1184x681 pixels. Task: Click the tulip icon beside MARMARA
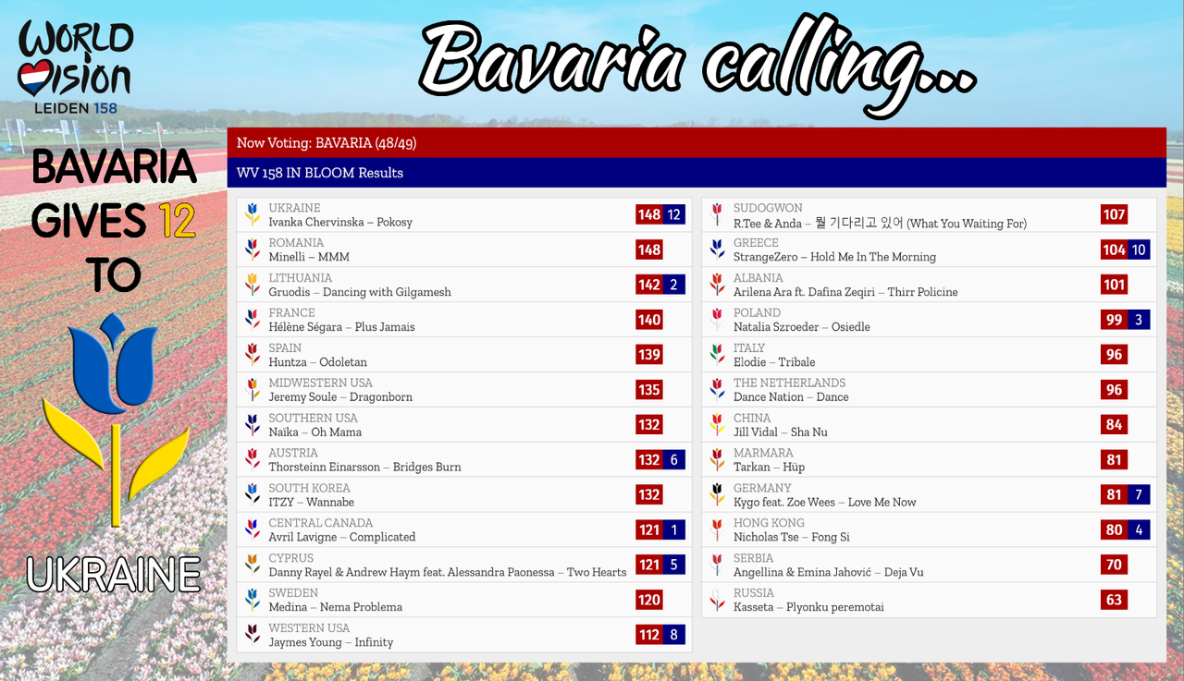(x=717, y=459)
